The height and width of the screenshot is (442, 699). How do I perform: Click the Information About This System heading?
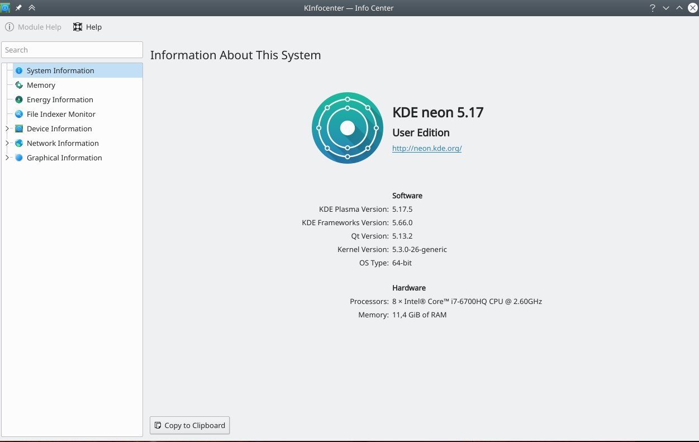click(236, 55)
